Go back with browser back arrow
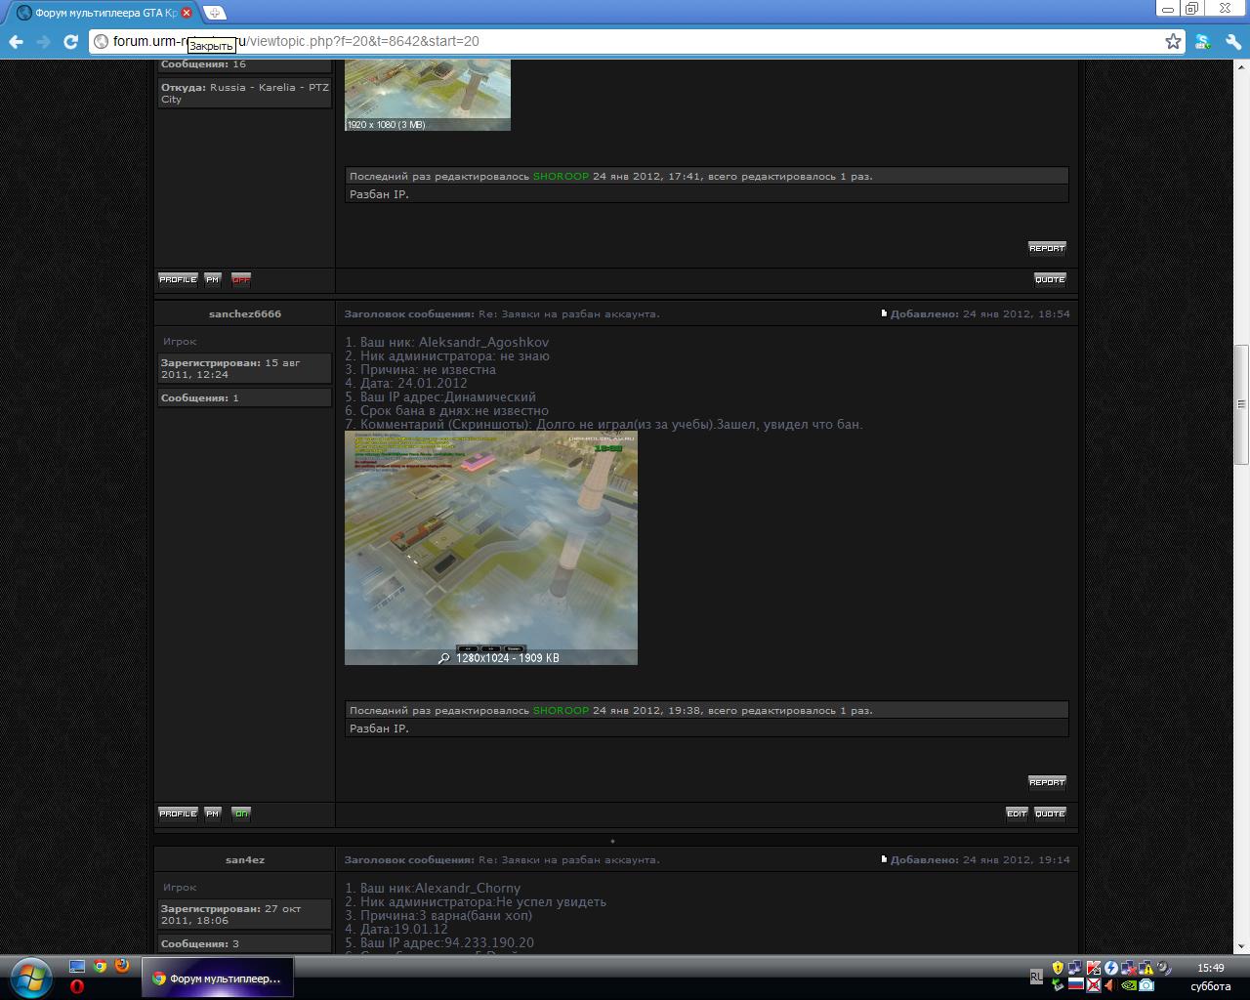This screenshot has height=1000, width=1250. click(16, 41)
